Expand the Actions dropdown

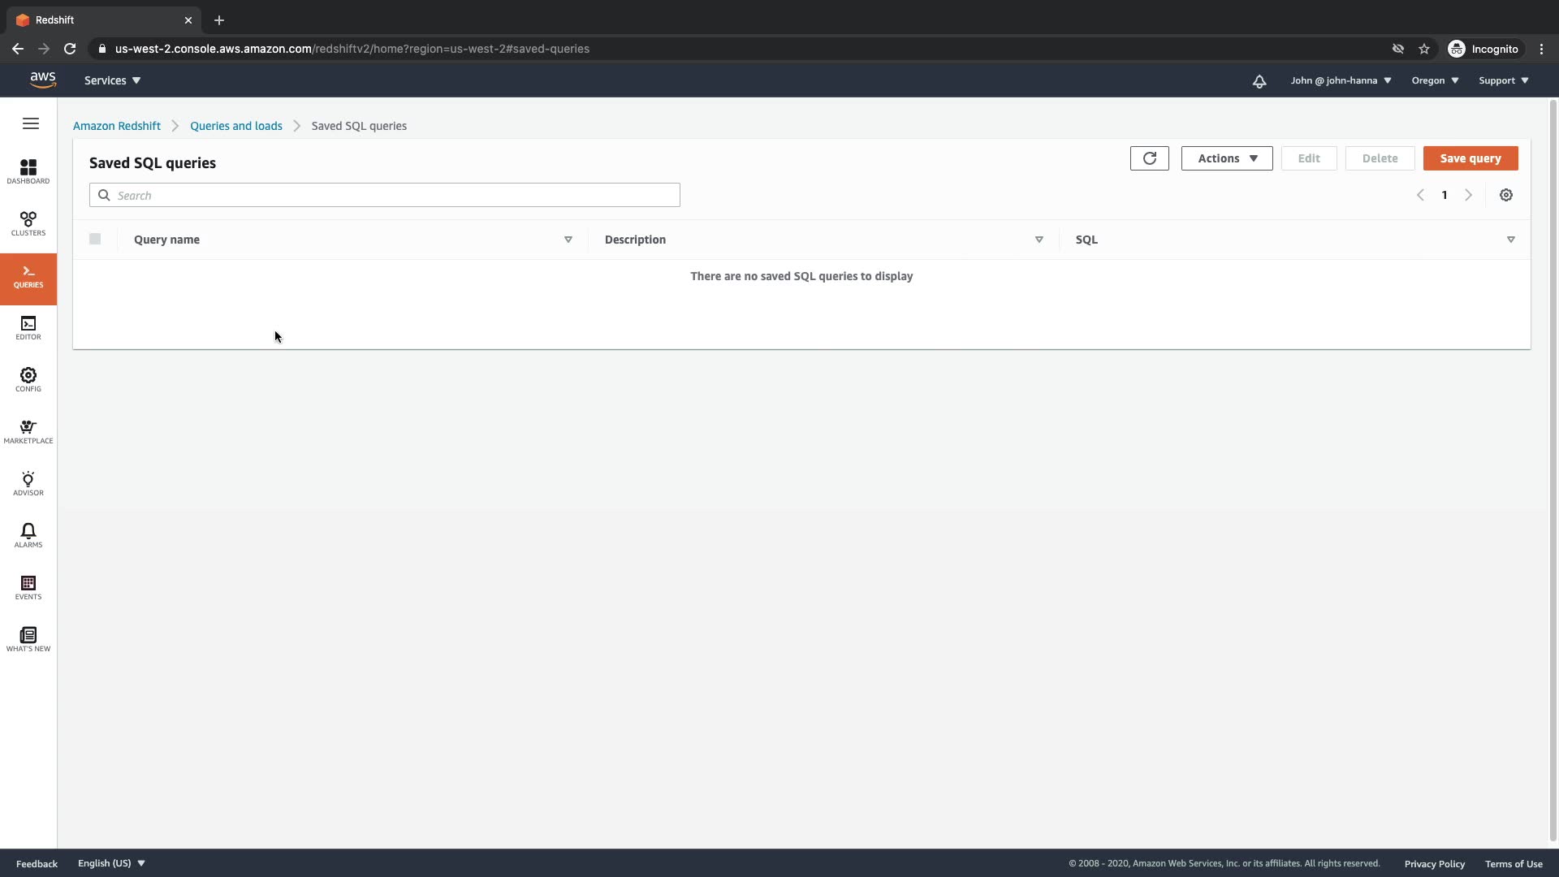coord(1226,158)
